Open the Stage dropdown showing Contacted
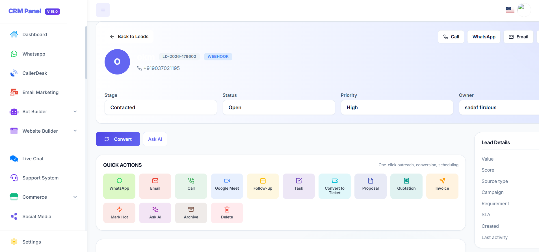This screenshot has height=252, width=539. click(x=161, y=108)
